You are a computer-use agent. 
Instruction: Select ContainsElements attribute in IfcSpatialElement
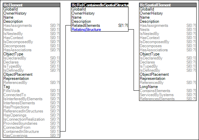click(x=168, y=91)
